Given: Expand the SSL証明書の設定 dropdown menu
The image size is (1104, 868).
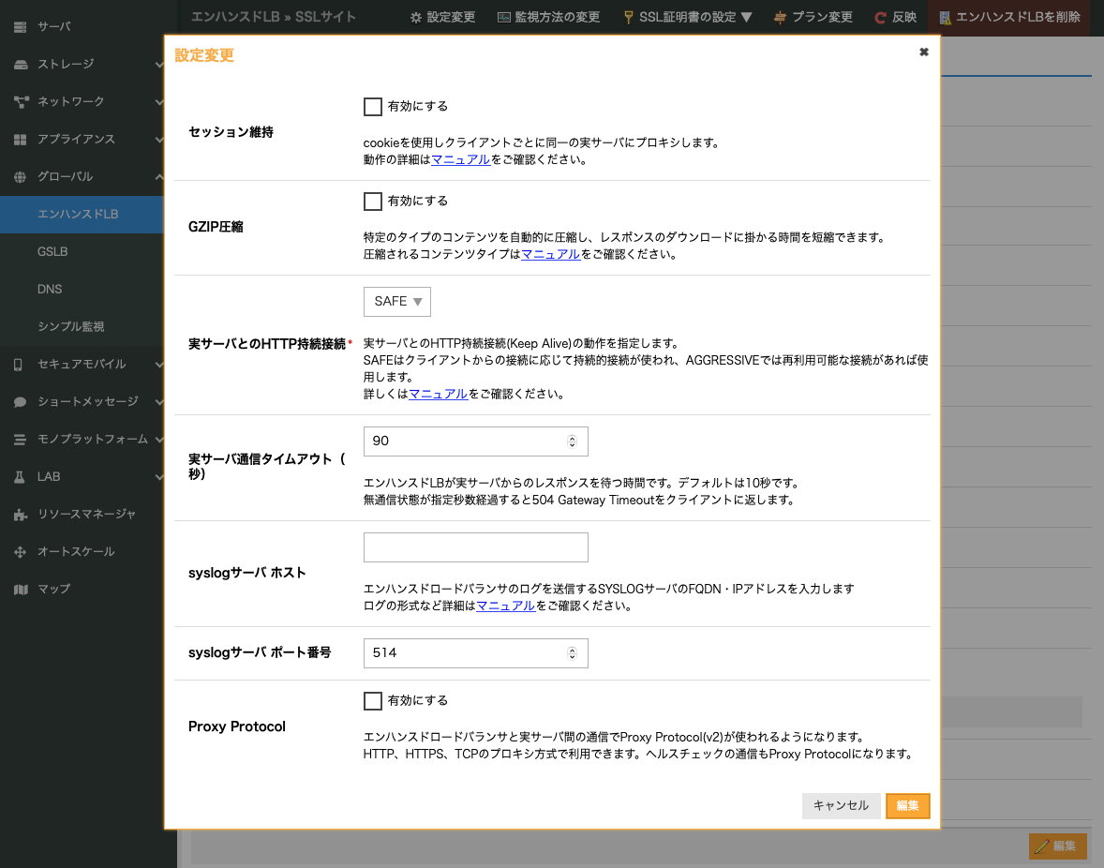Looking at the screenshot, I should click(x=687, y=16).
